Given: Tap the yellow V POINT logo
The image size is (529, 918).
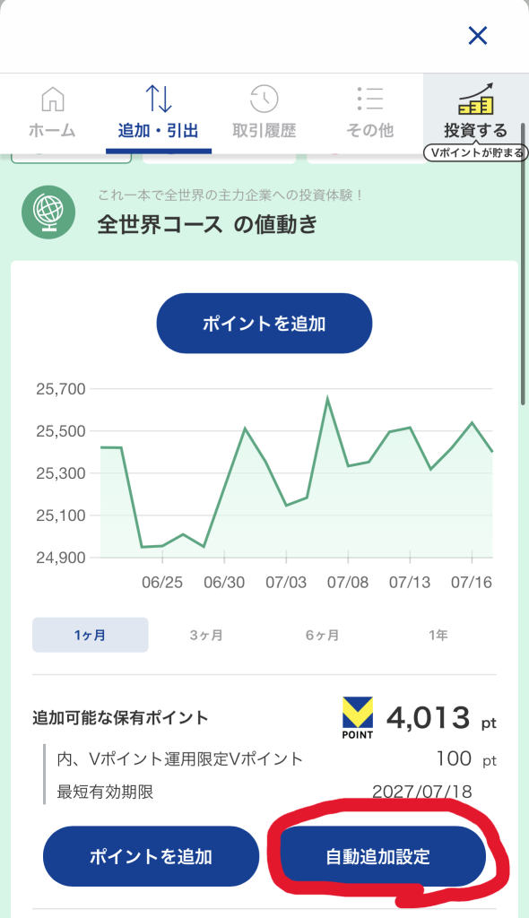Looking at the screenshot, I should 358,717.
